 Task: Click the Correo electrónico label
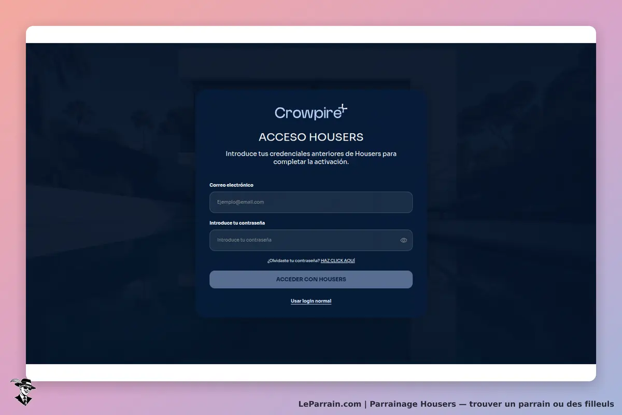231,185
